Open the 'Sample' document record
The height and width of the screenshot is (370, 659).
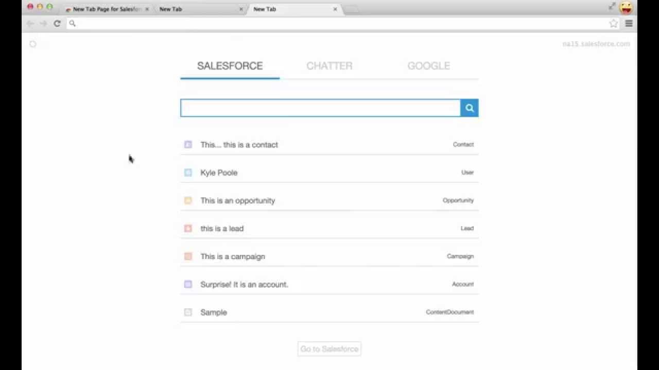click(214, 312)
